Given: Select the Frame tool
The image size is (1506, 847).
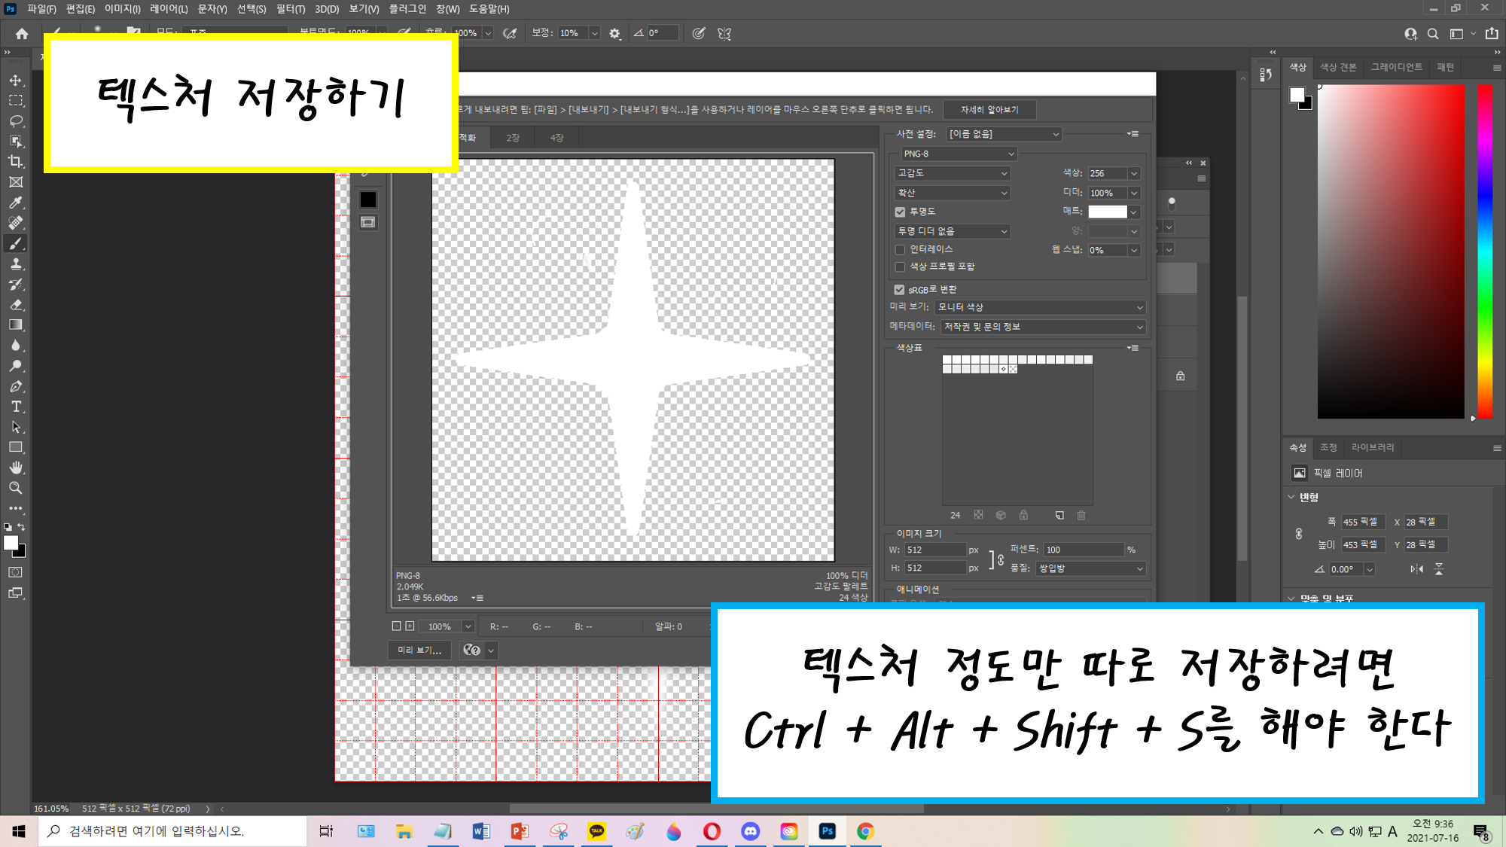Looking at the screenshot, I should [16, 182].
